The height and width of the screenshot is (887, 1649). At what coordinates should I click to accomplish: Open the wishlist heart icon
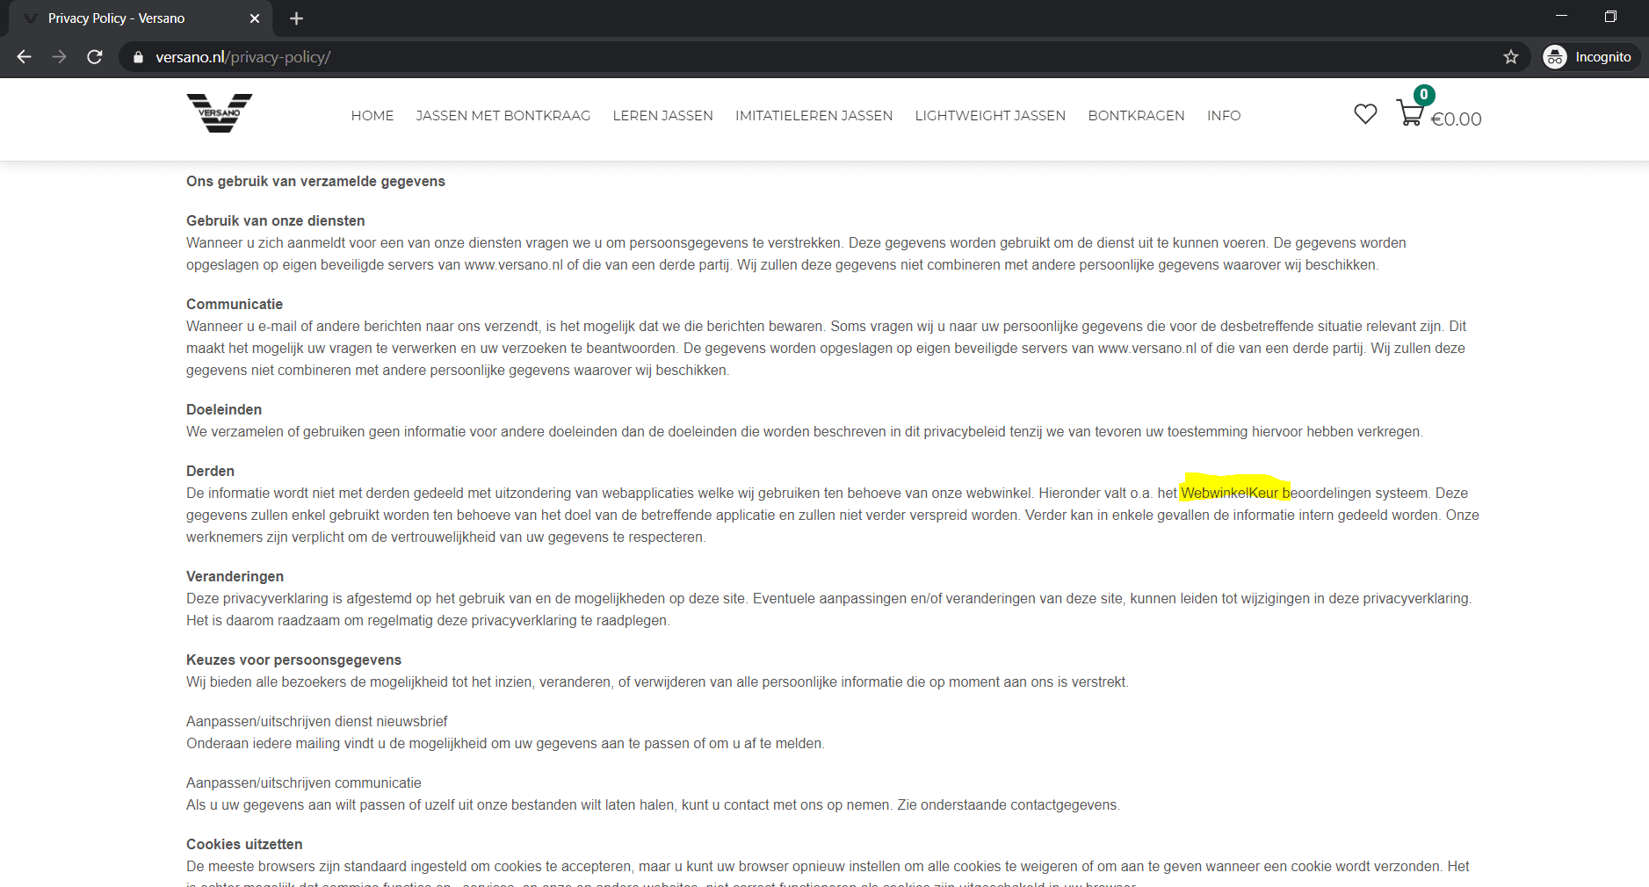[1364, 114]
